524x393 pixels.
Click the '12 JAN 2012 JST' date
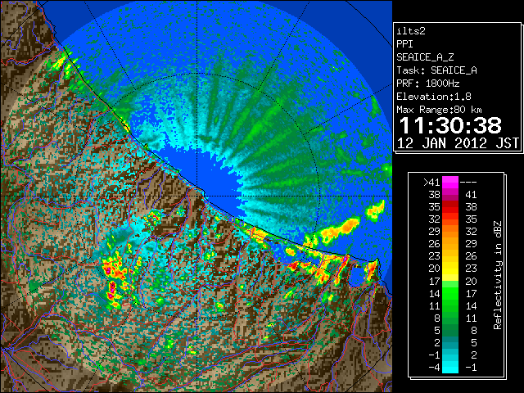458,143
